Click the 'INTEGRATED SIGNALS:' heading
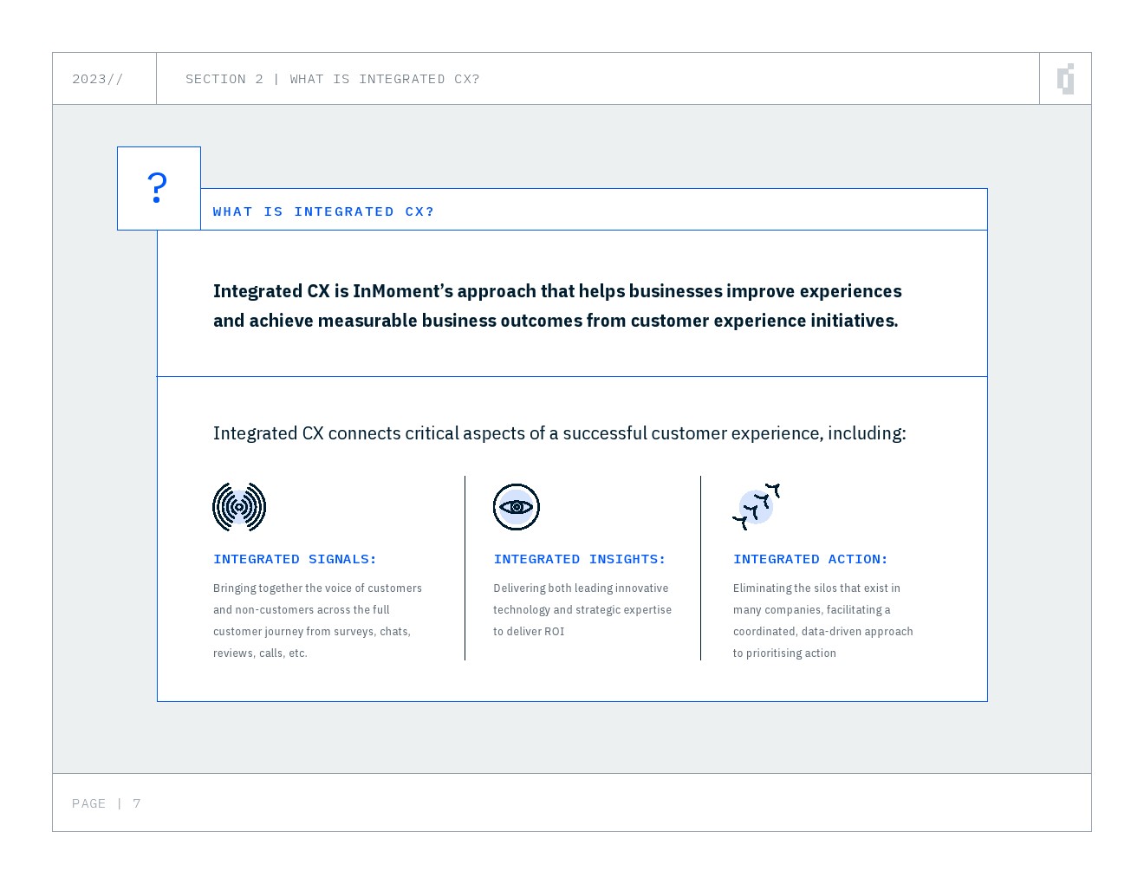 coord(295,559)
